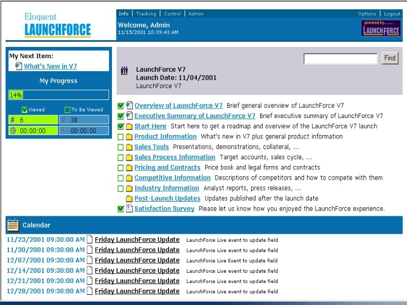The height and width of the screenshot is (305, 407).
Task: Toggle the Overview of LaunchForce V7 checkbox
Action: 120,106
